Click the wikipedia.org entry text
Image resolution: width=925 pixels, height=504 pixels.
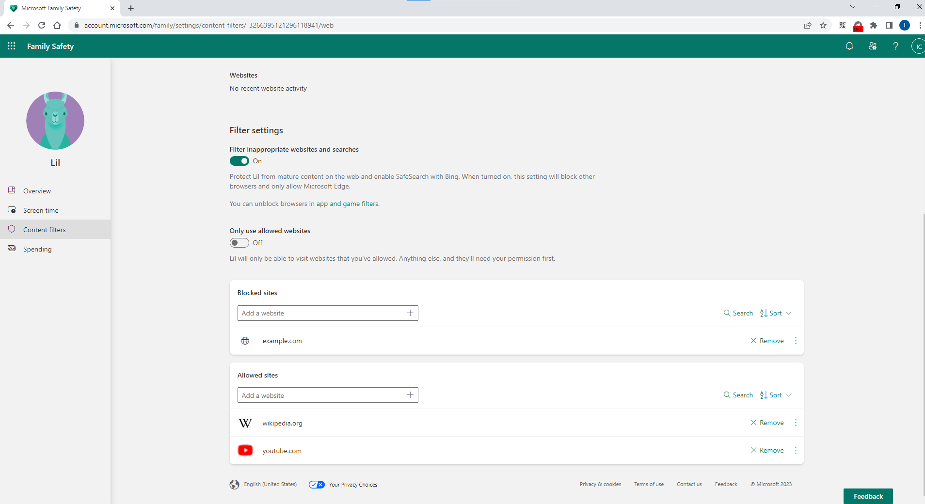[x=282, y=423]
